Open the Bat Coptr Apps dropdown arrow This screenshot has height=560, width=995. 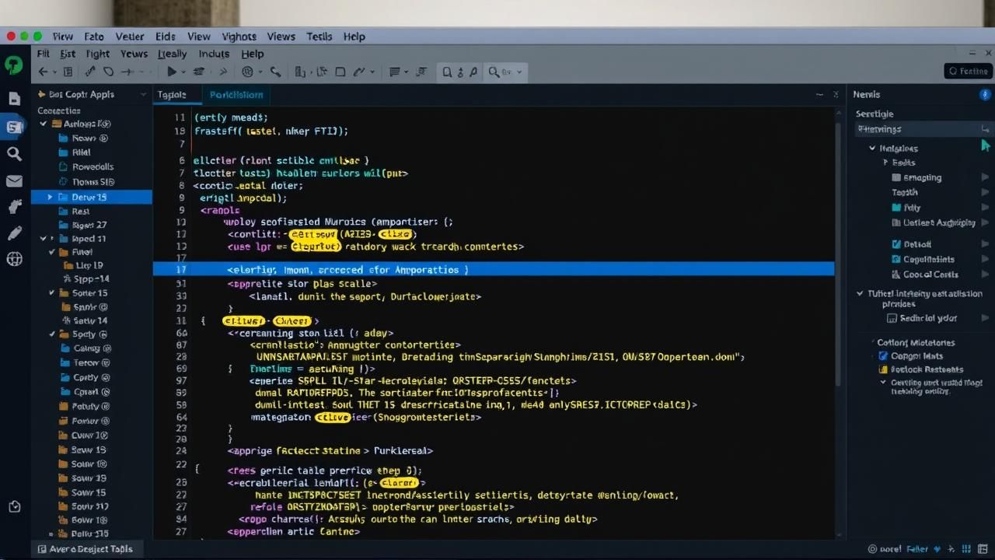[143, 94]
